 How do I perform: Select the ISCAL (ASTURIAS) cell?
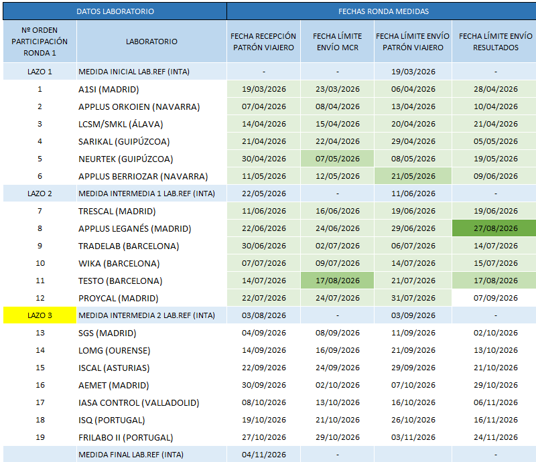pyautogui.click(x=151, y=368)
